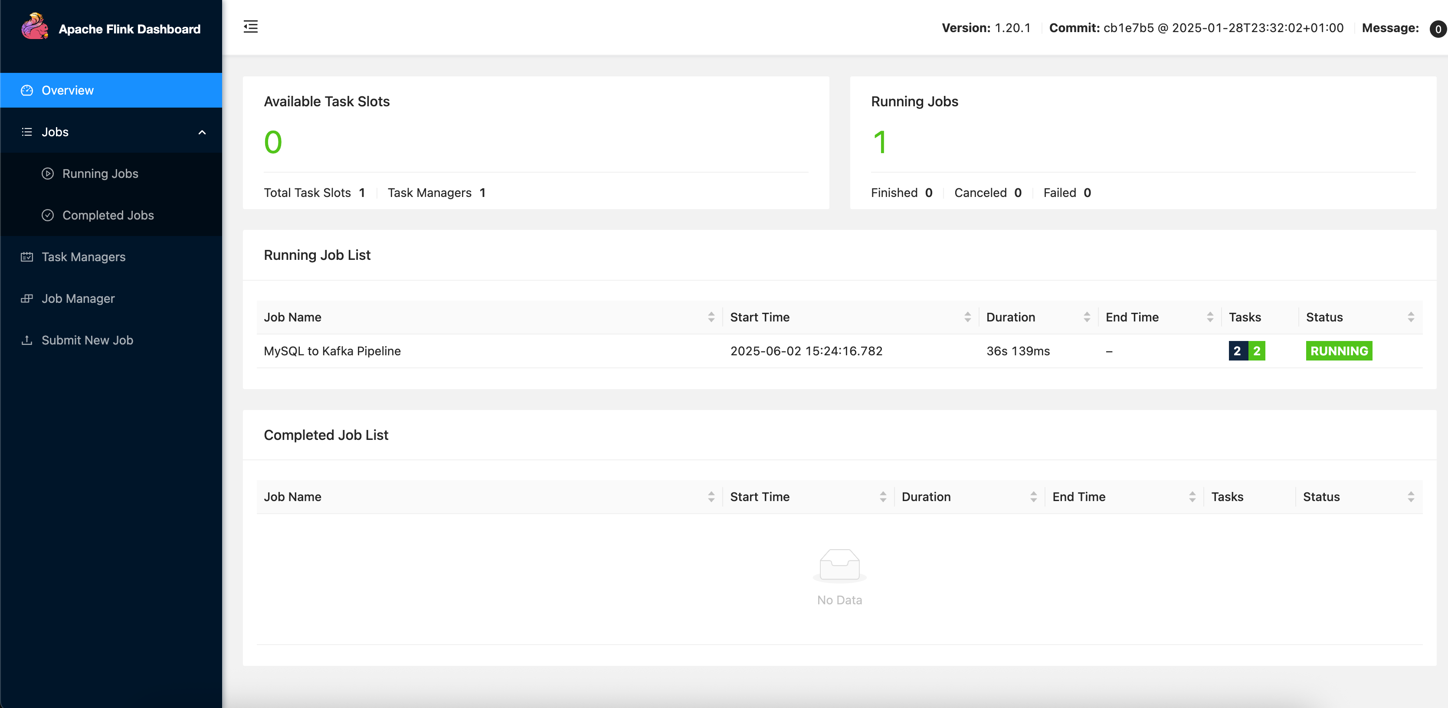Sort running jobs by End Time
The image size is (1448, 708).
click(1210, 317)
